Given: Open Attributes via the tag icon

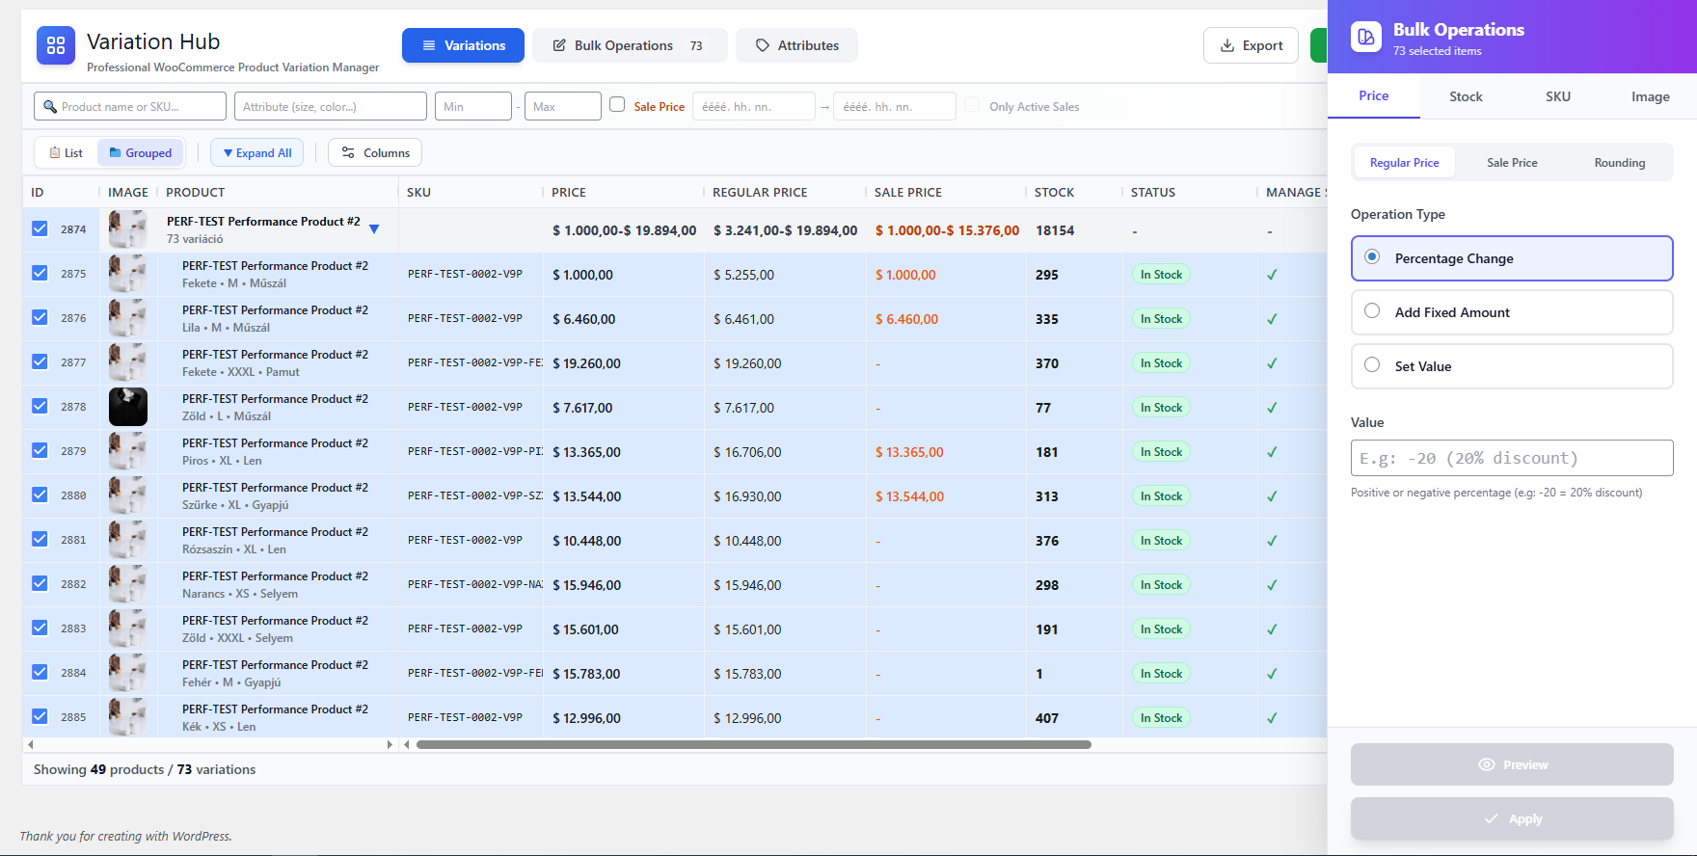Looking at the screenshot, I should (763, 45).
